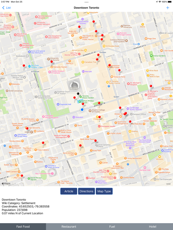Select the Marriott hotel icon

pos(83,72)
